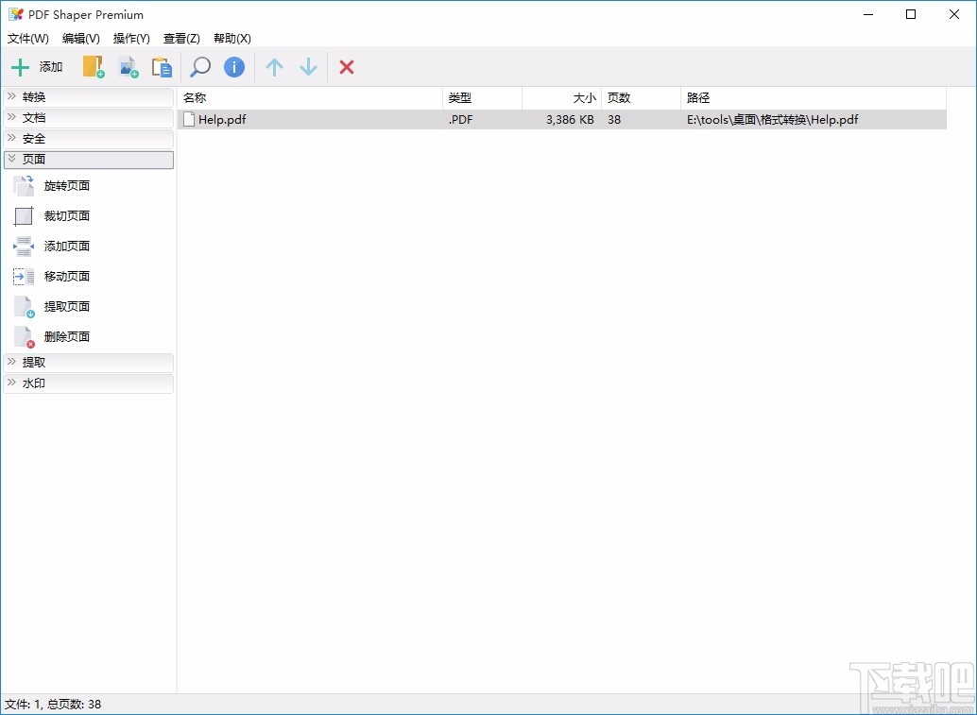Open the 帮助(X) menu
This screenshot has width=977, height=715.
(231, 38)
